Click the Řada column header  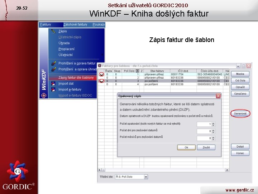pos(109,71)
